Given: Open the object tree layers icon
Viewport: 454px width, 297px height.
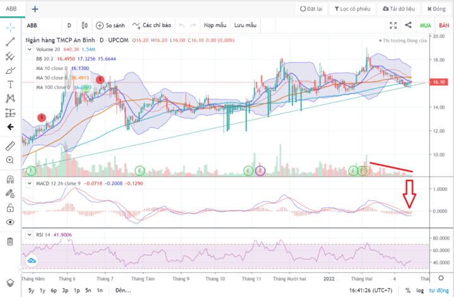Looking at the screenshot, I should tap(10, 282).
